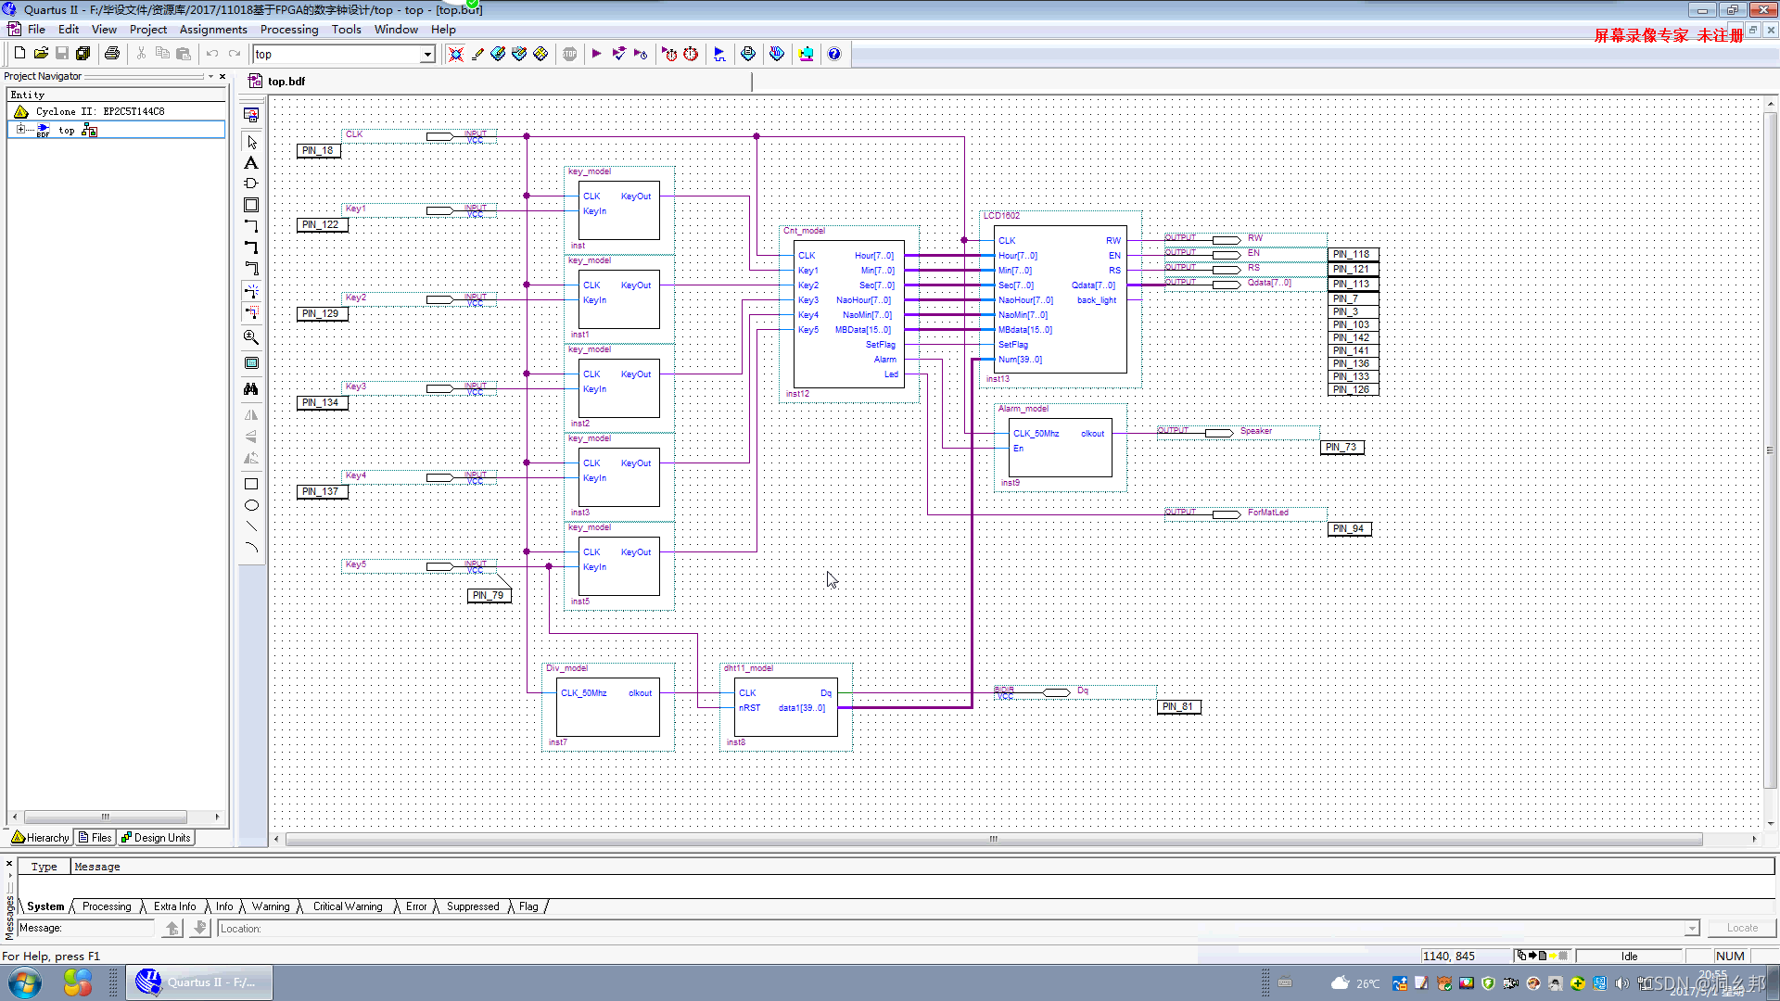The image size is (1780, 1001).
Task: Open the Help question mark icon
Action: [834, 54]
